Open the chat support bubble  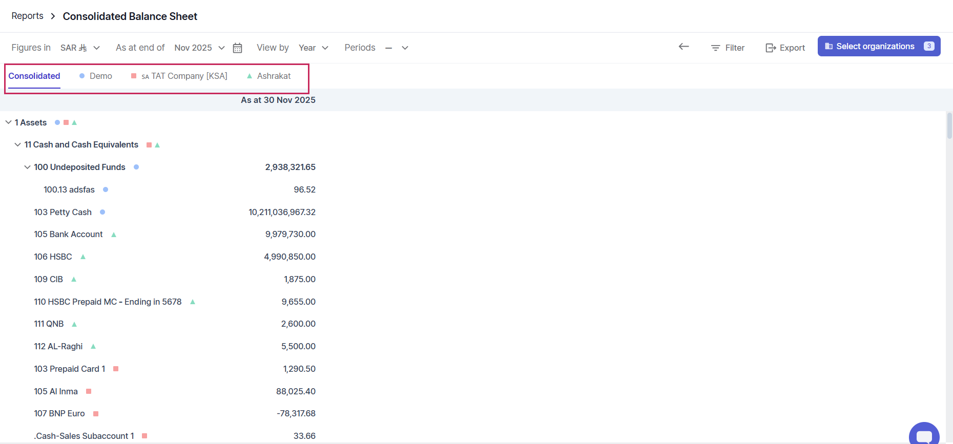pyautogui.click(x=924, y=435)
